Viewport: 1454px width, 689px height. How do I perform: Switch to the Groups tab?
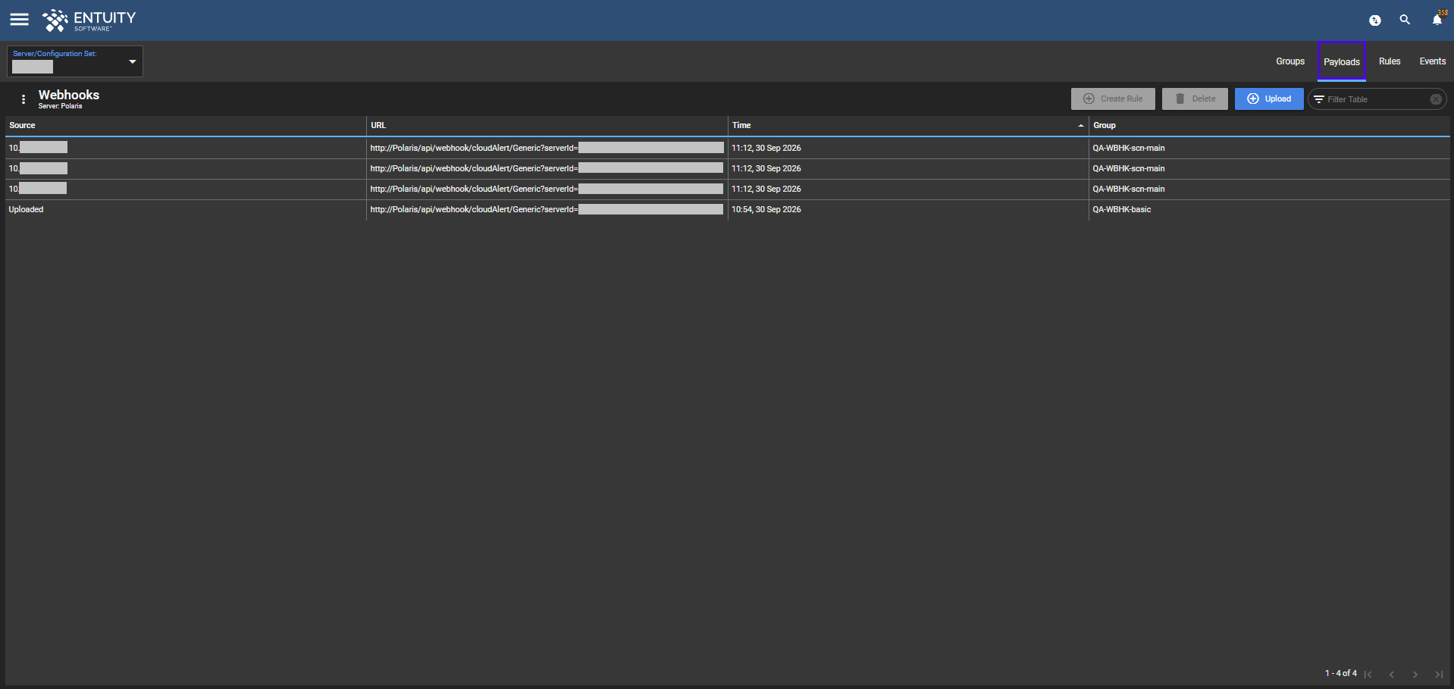coord(1289,61)
